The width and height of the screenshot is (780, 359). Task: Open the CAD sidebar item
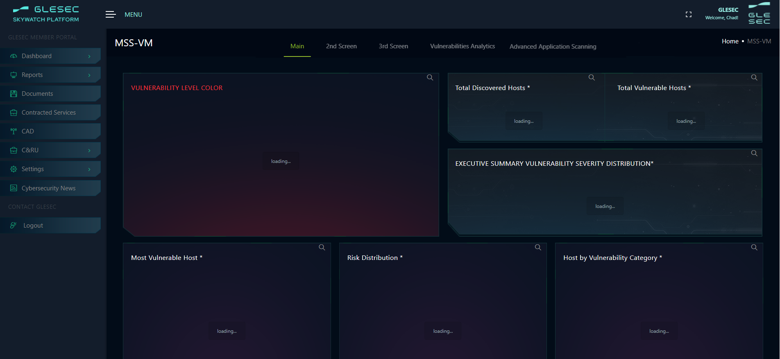click(x=50, y=131)
